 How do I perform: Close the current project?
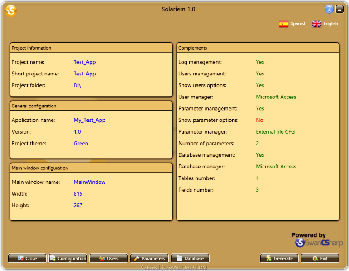point(27,258)
